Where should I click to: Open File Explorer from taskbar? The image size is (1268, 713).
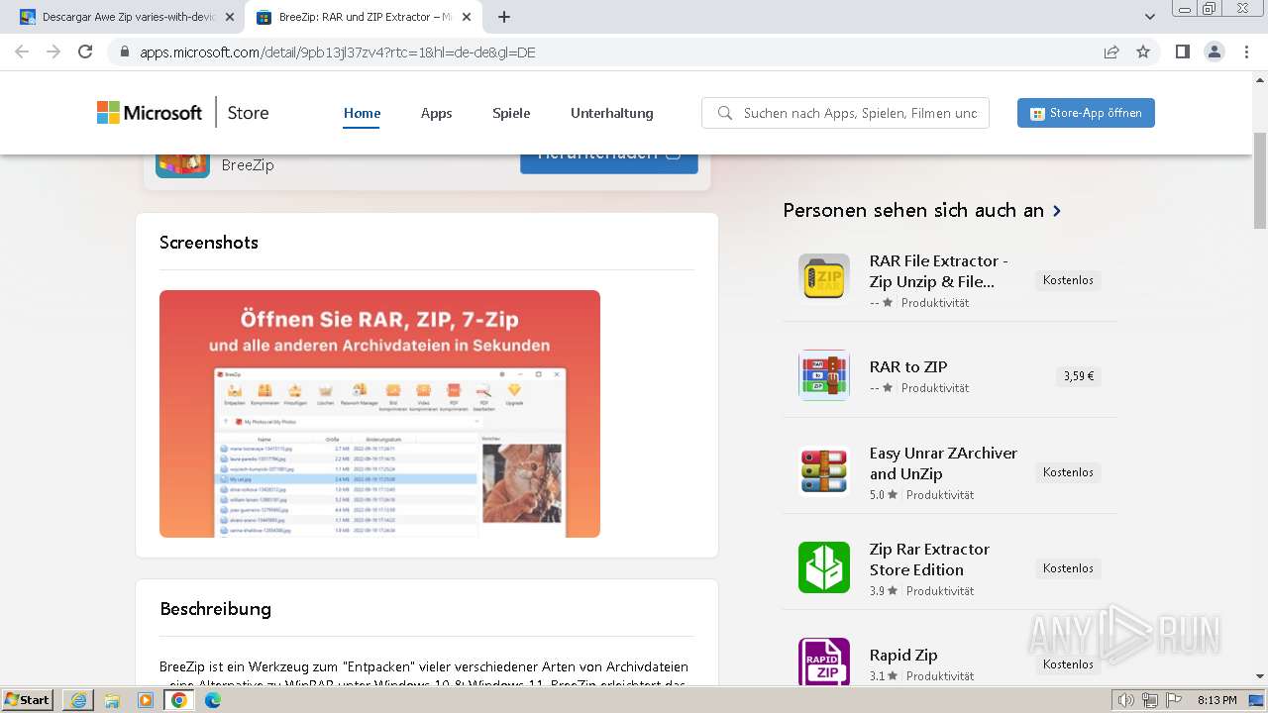[x=112, y=700]
